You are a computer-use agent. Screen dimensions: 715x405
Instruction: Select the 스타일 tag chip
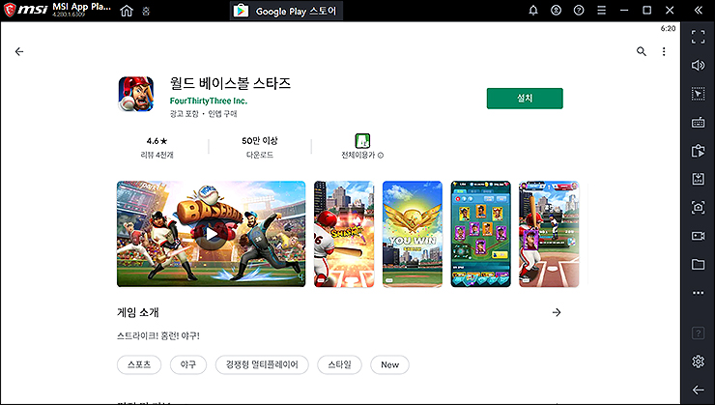click(340, 364)
